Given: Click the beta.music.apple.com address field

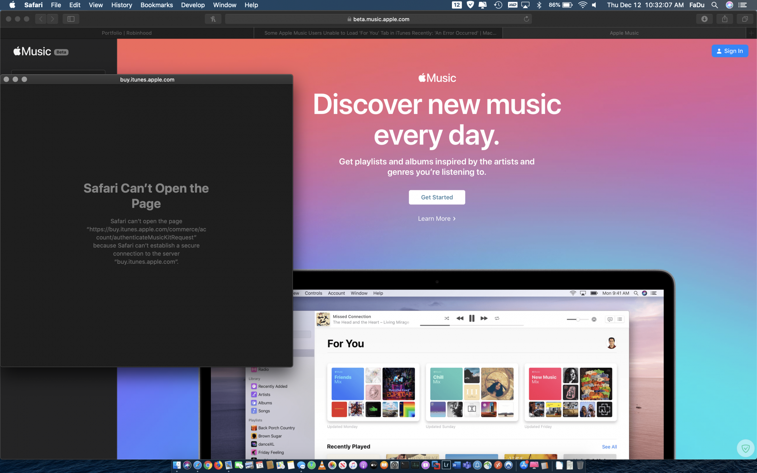Looking at the screenshot, I should click(x=378, y=19).
